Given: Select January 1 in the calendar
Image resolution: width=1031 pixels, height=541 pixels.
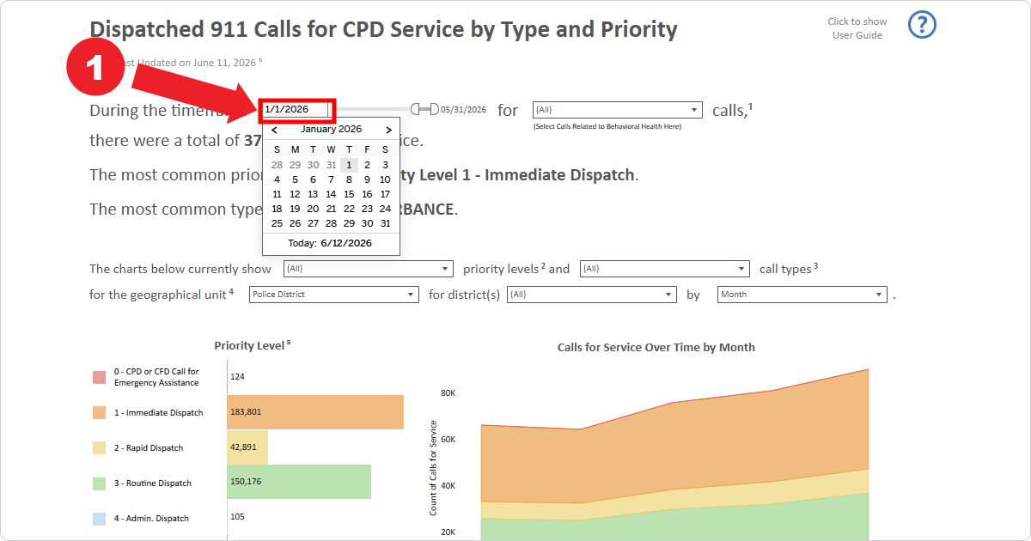Looking at the screenshot, I should 349,165.
